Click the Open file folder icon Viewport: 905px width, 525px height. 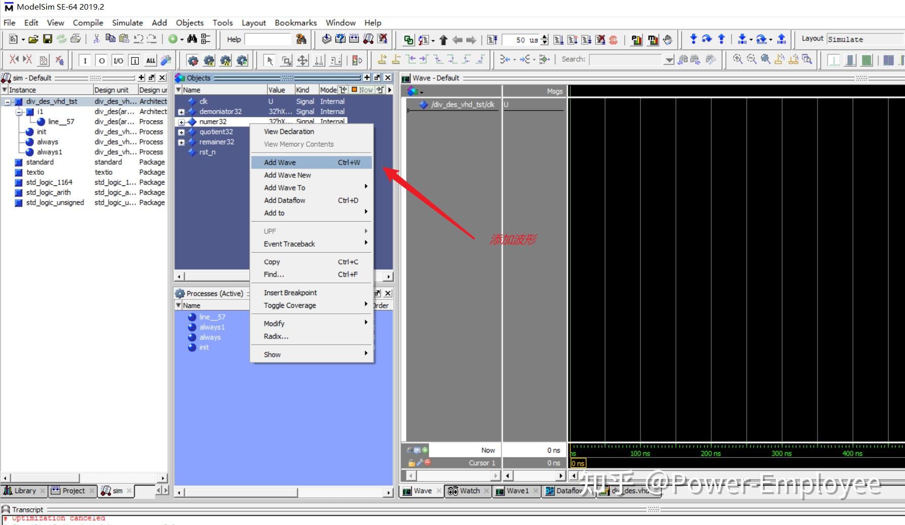pos(33,39)
